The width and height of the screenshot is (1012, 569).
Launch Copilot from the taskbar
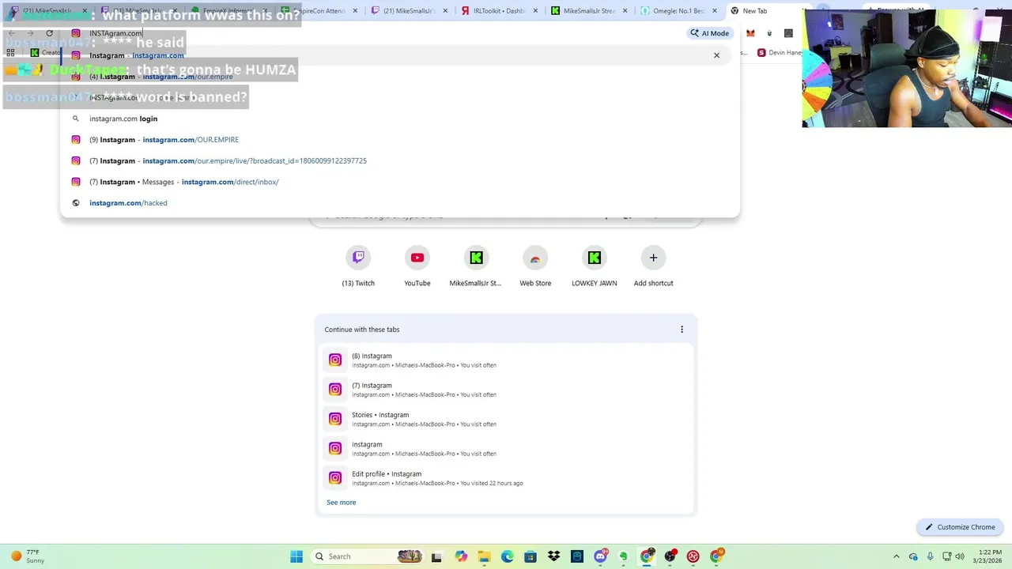461,556
